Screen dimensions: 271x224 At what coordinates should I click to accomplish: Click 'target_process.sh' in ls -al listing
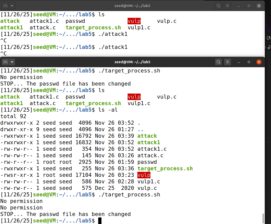click(165, 168)
